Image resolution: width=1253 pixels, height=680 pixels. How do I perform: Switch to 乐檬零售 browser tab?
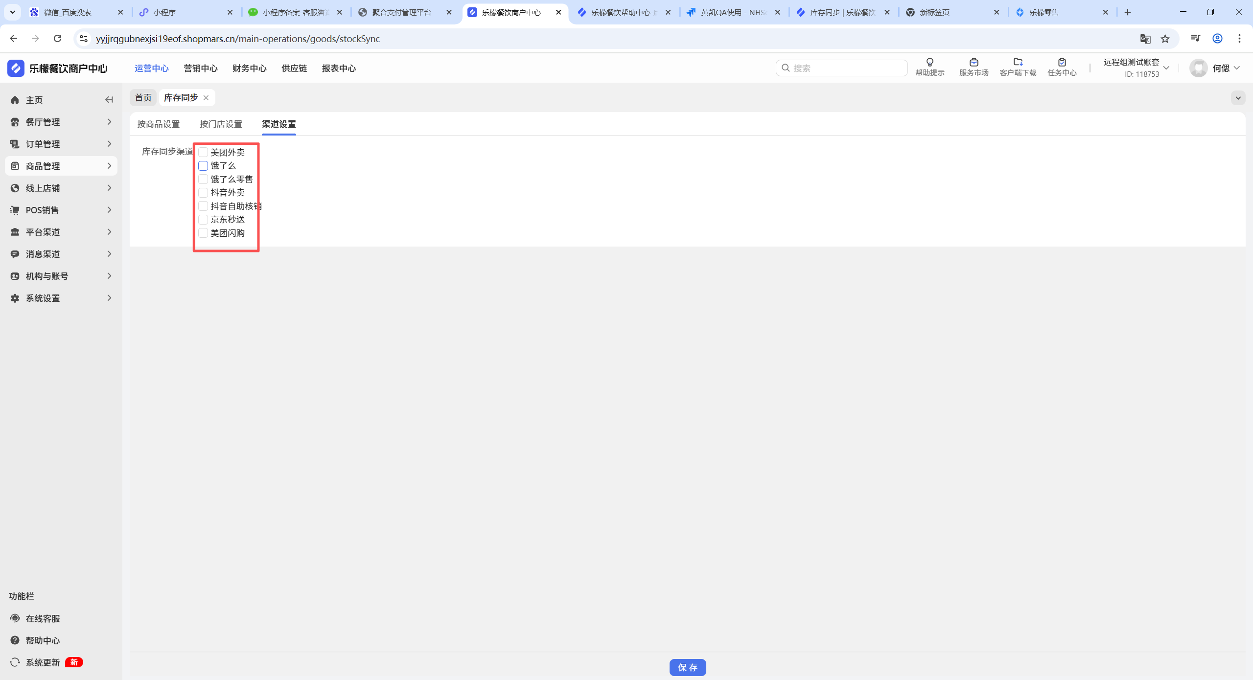[x=1061, y=12]
